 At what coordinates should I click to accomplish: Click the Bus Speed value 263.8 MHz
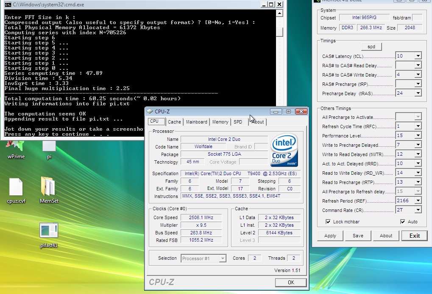[x=201, y=233]
